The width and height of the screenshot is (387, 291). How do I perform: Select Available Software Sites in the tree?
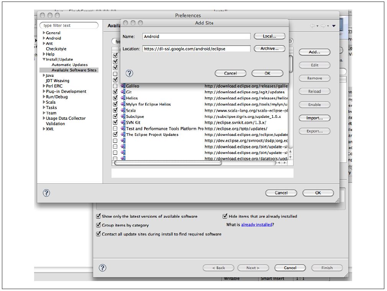click(x=74, y=70)
